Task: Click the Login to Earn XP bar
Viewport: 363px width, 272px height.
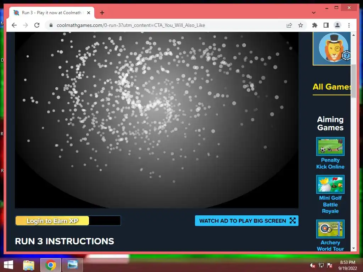Action: pos(68,221)
